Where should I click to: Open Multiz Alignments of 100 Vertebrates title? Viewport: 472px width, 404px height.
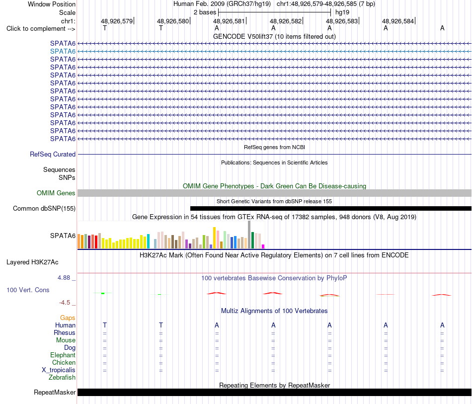[x=274, y=311]
